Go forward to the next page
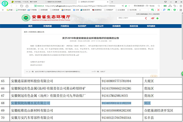Image resolution: width=183 pixels, height=122 pixels. pos(16,6)
